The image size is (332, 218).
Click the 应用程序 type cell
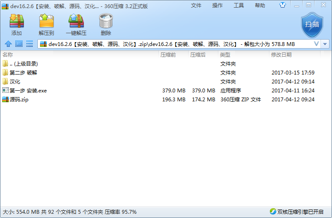click(x=231, y=90)
